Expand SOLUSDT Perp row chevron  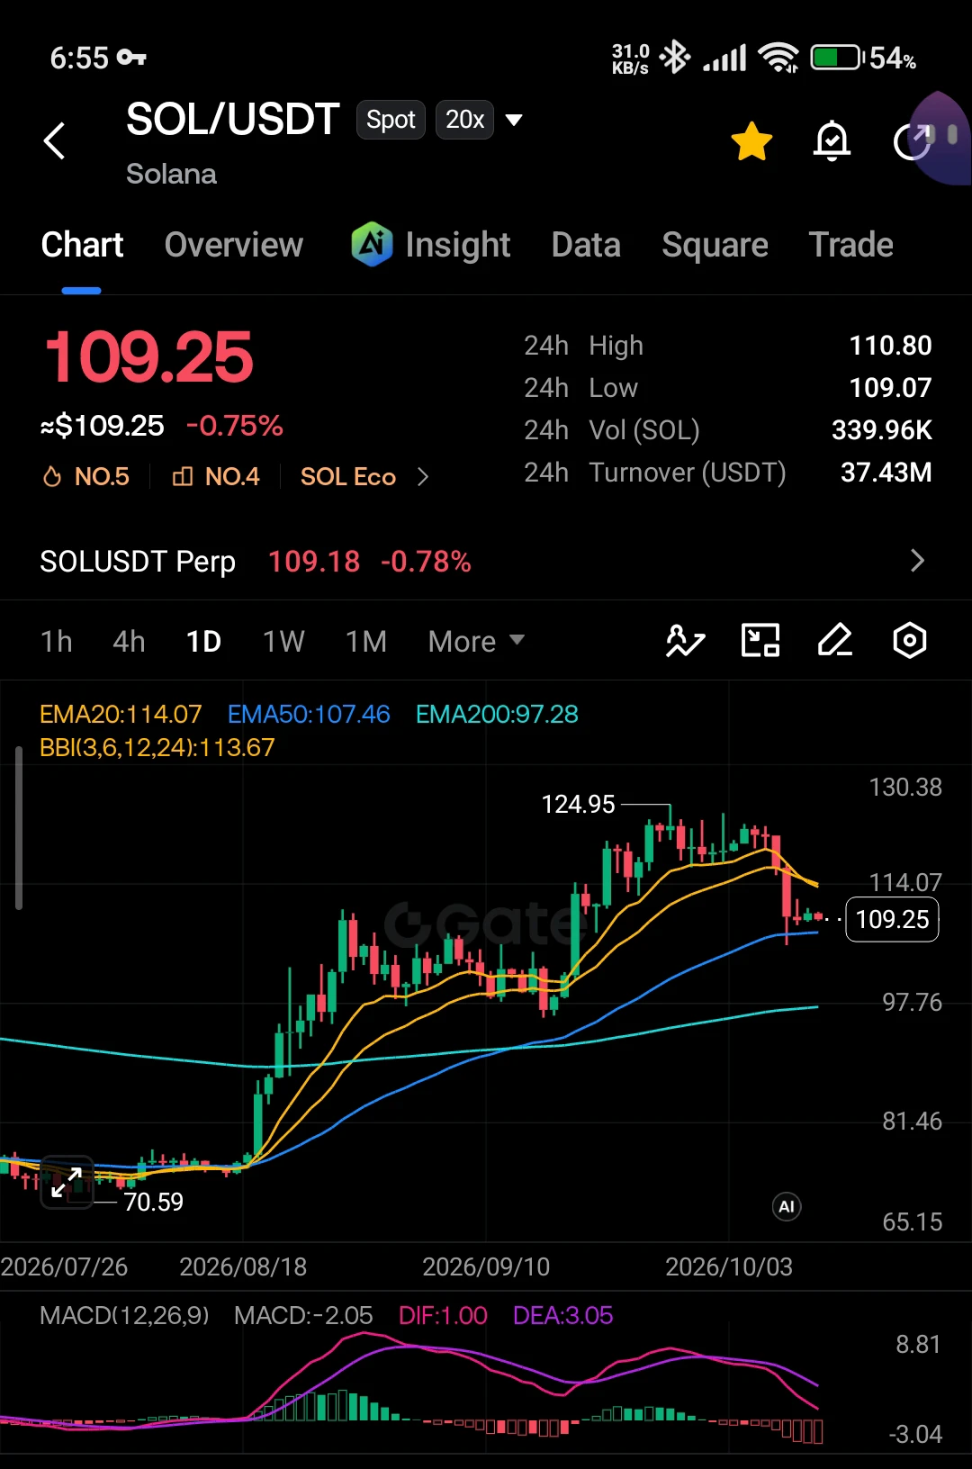click(917, 561)
